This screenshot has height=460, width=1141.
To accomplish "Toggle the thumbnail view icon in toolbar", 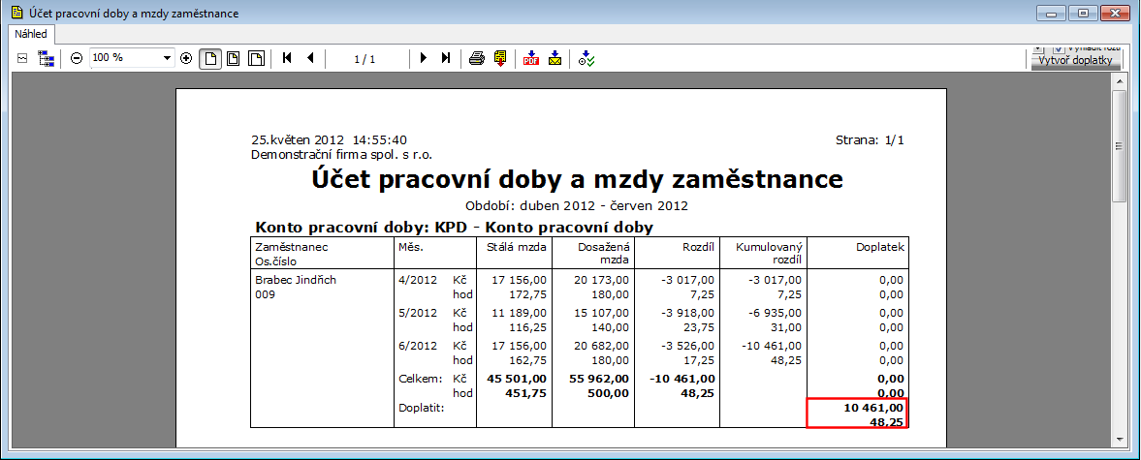I will pos(22,59).
